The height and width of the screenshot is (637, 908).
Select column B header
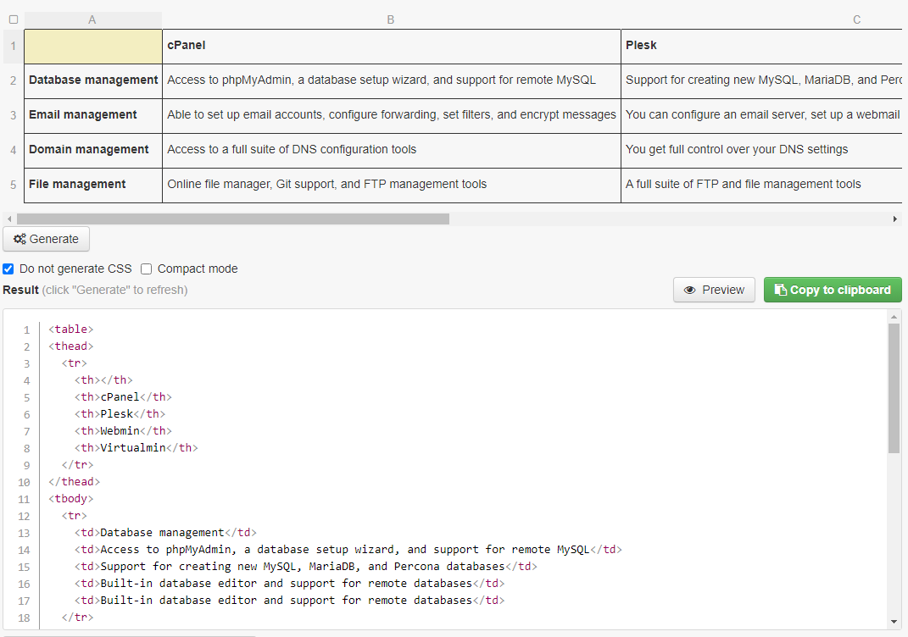click(391, 19)
